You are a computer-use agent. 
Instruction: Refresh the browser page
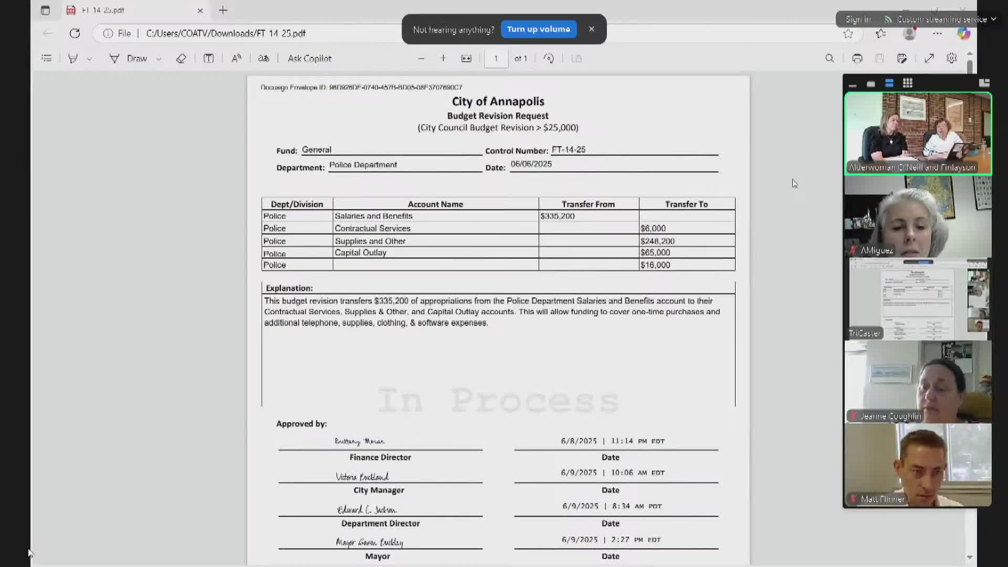click(75, 33)
